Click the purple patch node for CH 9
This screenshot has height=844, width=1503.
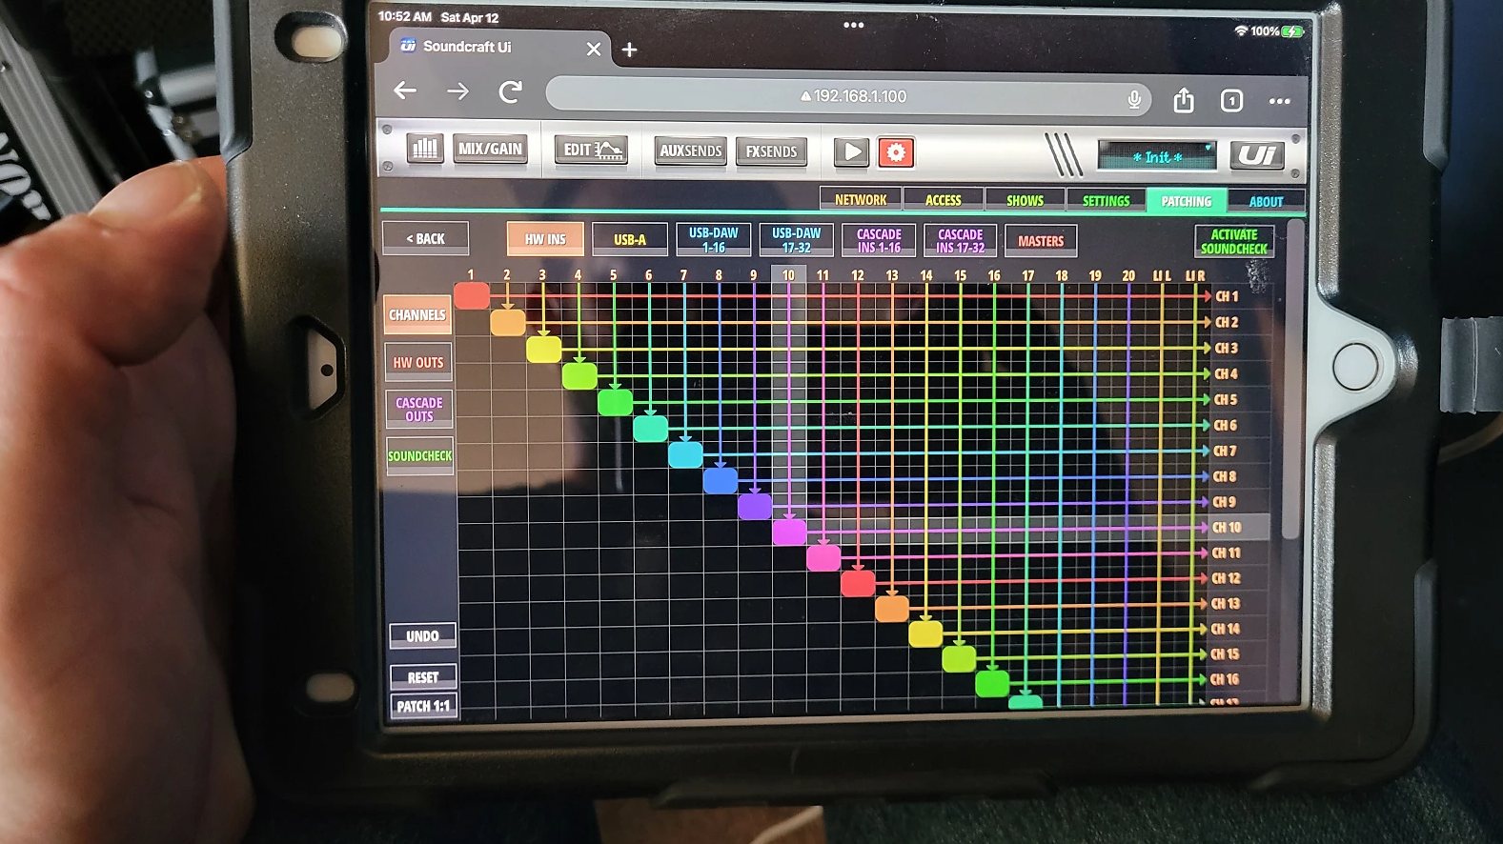pos(755,506)
